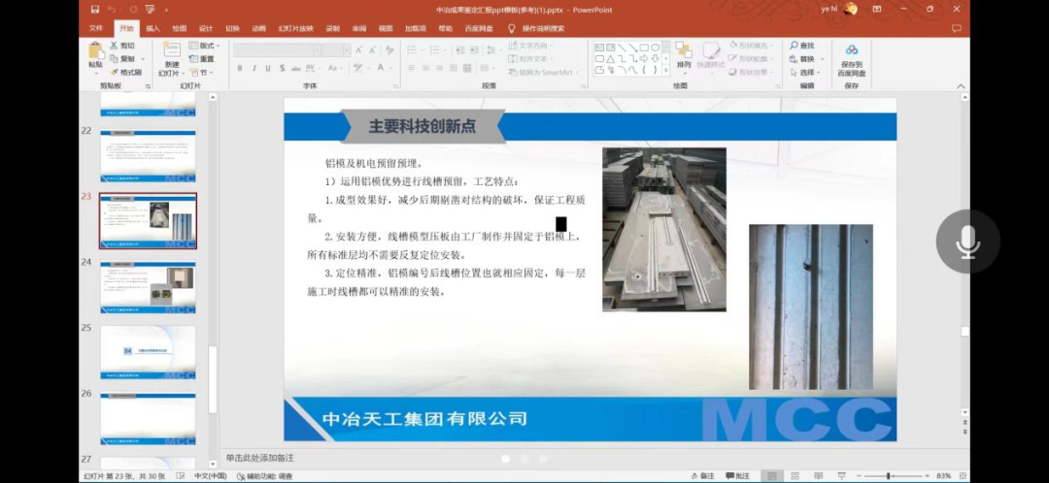This screenshot has height=483, width=1049.
Task: Click the font color A button
Action: tap(381, 68)
